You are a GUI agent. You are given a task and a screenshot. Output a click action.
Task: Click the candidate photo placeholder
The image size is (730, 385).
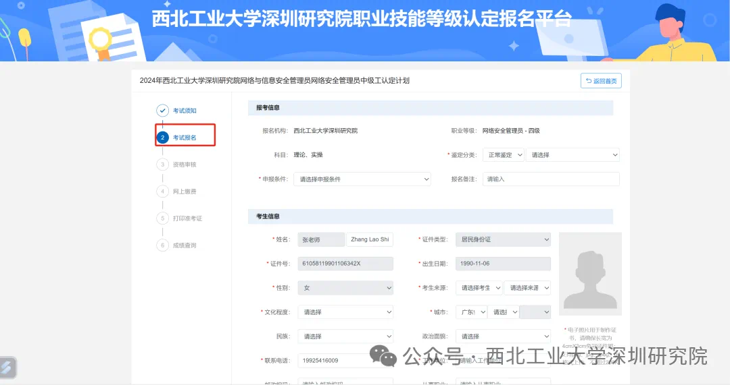point(590,274)
